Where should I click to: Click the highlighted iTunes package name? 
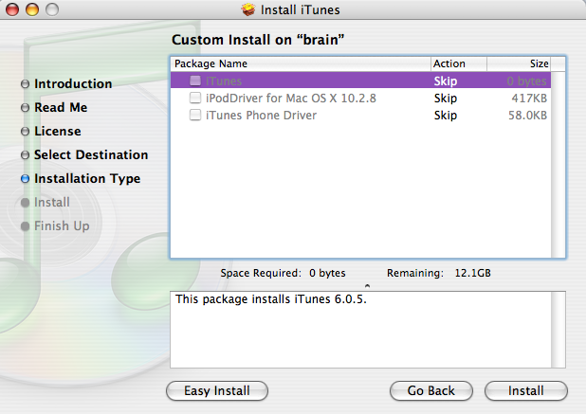[224, 81]
